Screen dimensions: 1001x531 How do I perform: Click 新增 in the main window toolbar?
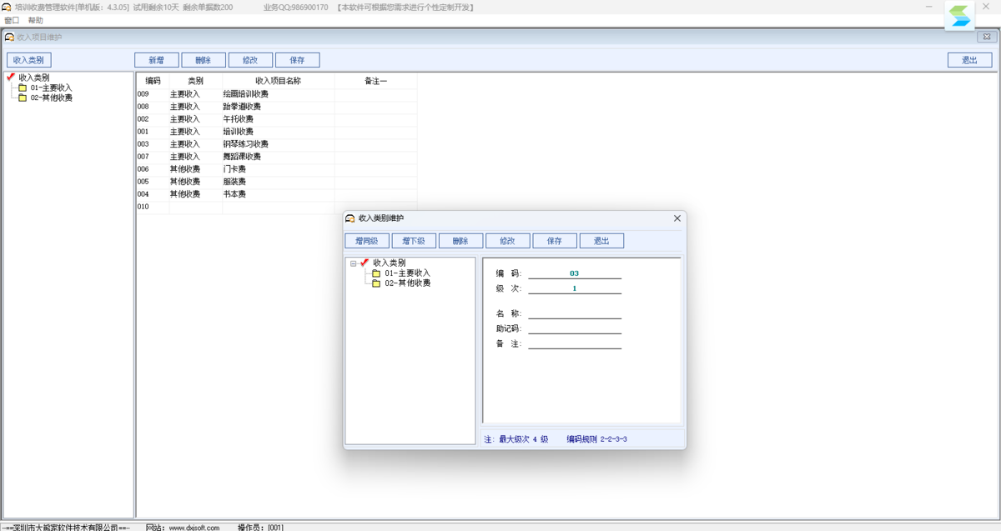[x=157, y=60]
